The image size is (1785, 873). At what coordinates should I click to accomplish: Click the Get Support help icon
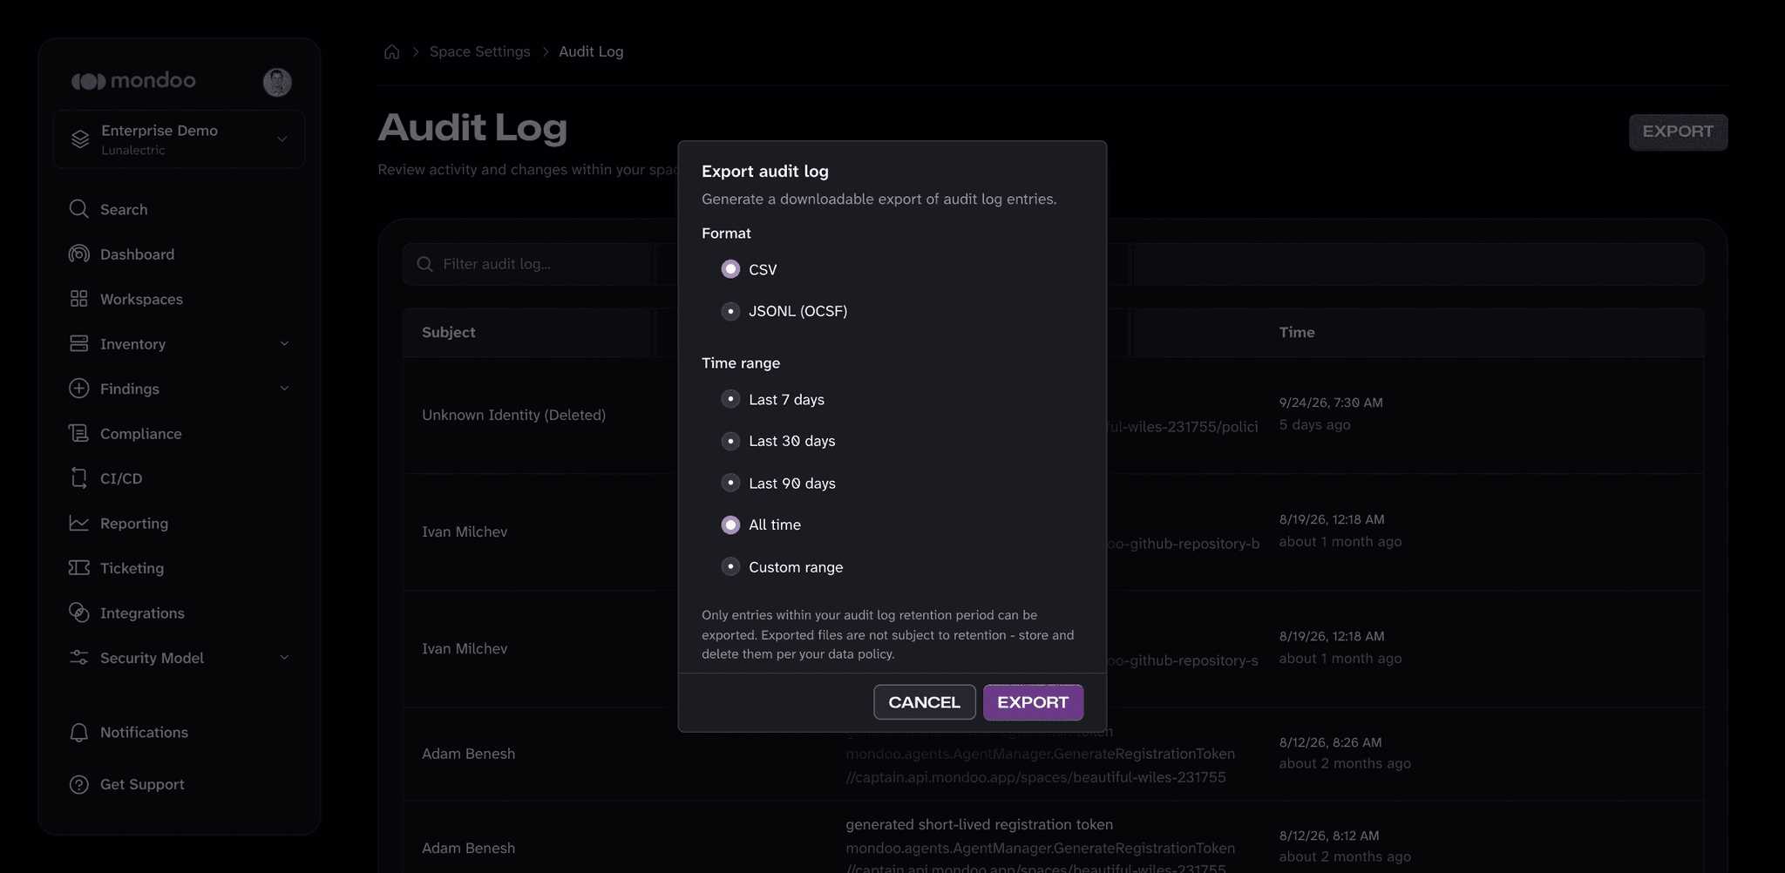78,784
